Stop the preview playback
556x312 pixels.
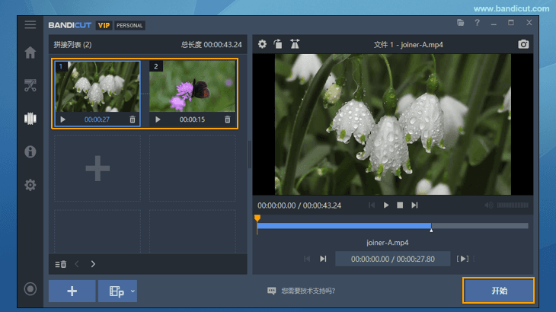coord(400,205)
